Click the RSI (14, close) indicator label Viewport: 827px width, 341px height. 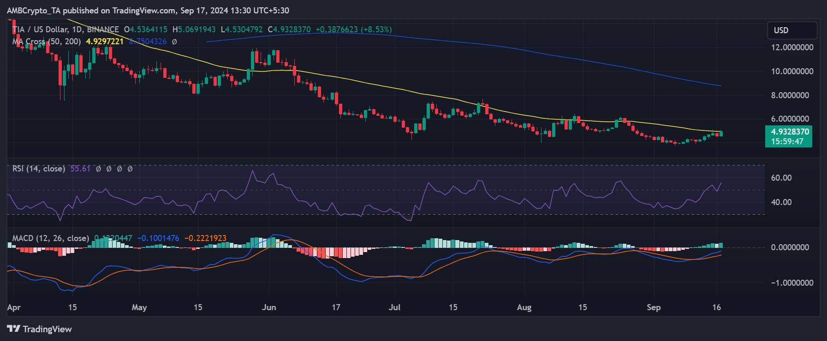(x=39, y=169)
